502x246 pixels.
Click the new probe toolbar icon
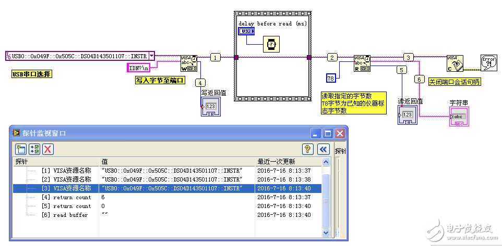coord(21,149)
